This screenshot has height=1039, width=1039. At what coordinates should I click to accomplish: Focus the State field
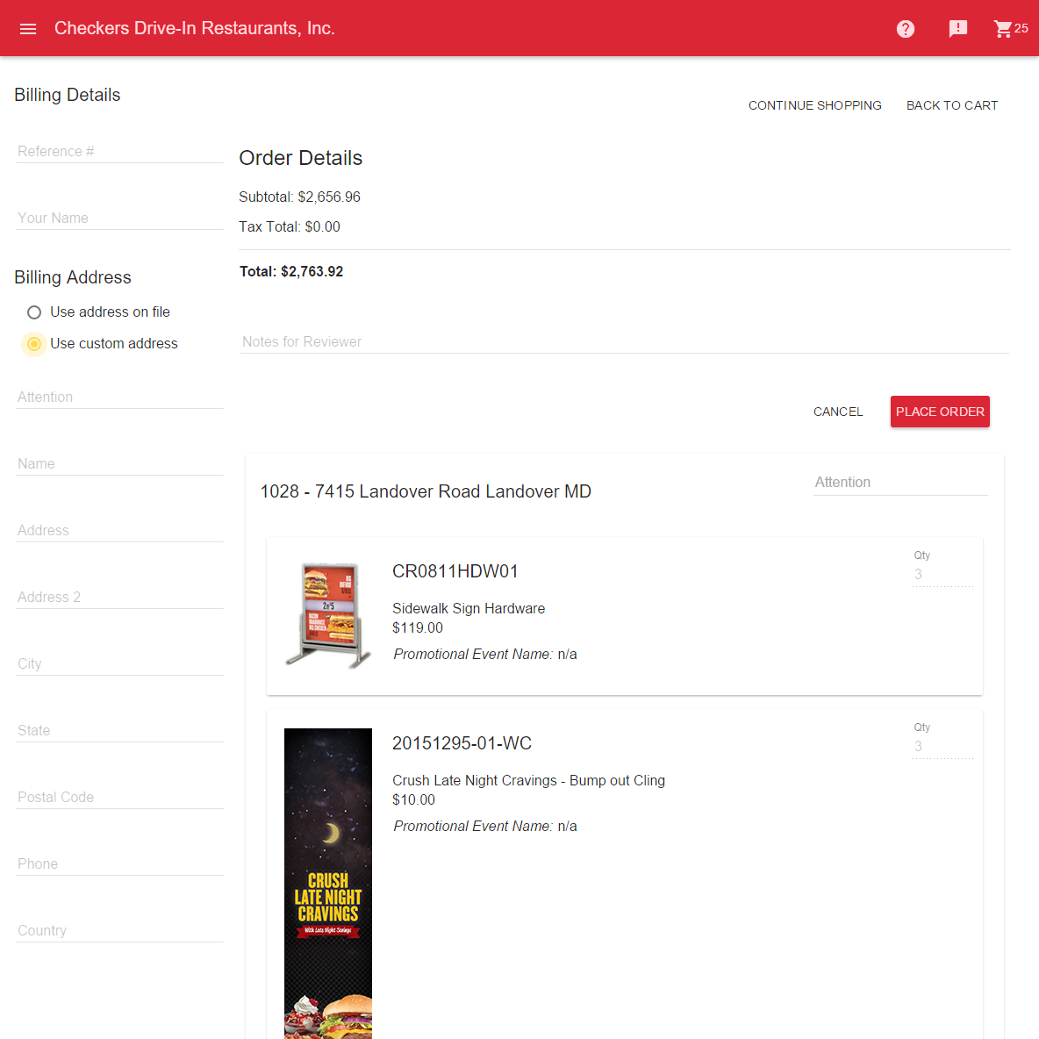[x=120, y=731]
